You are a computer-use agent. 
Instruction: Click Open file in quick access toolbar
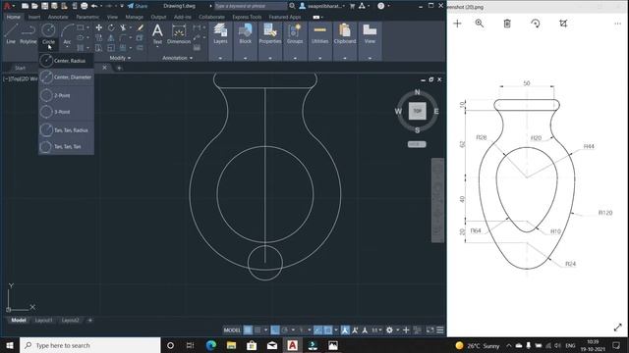pyautogui.click(x=34, y=6)
